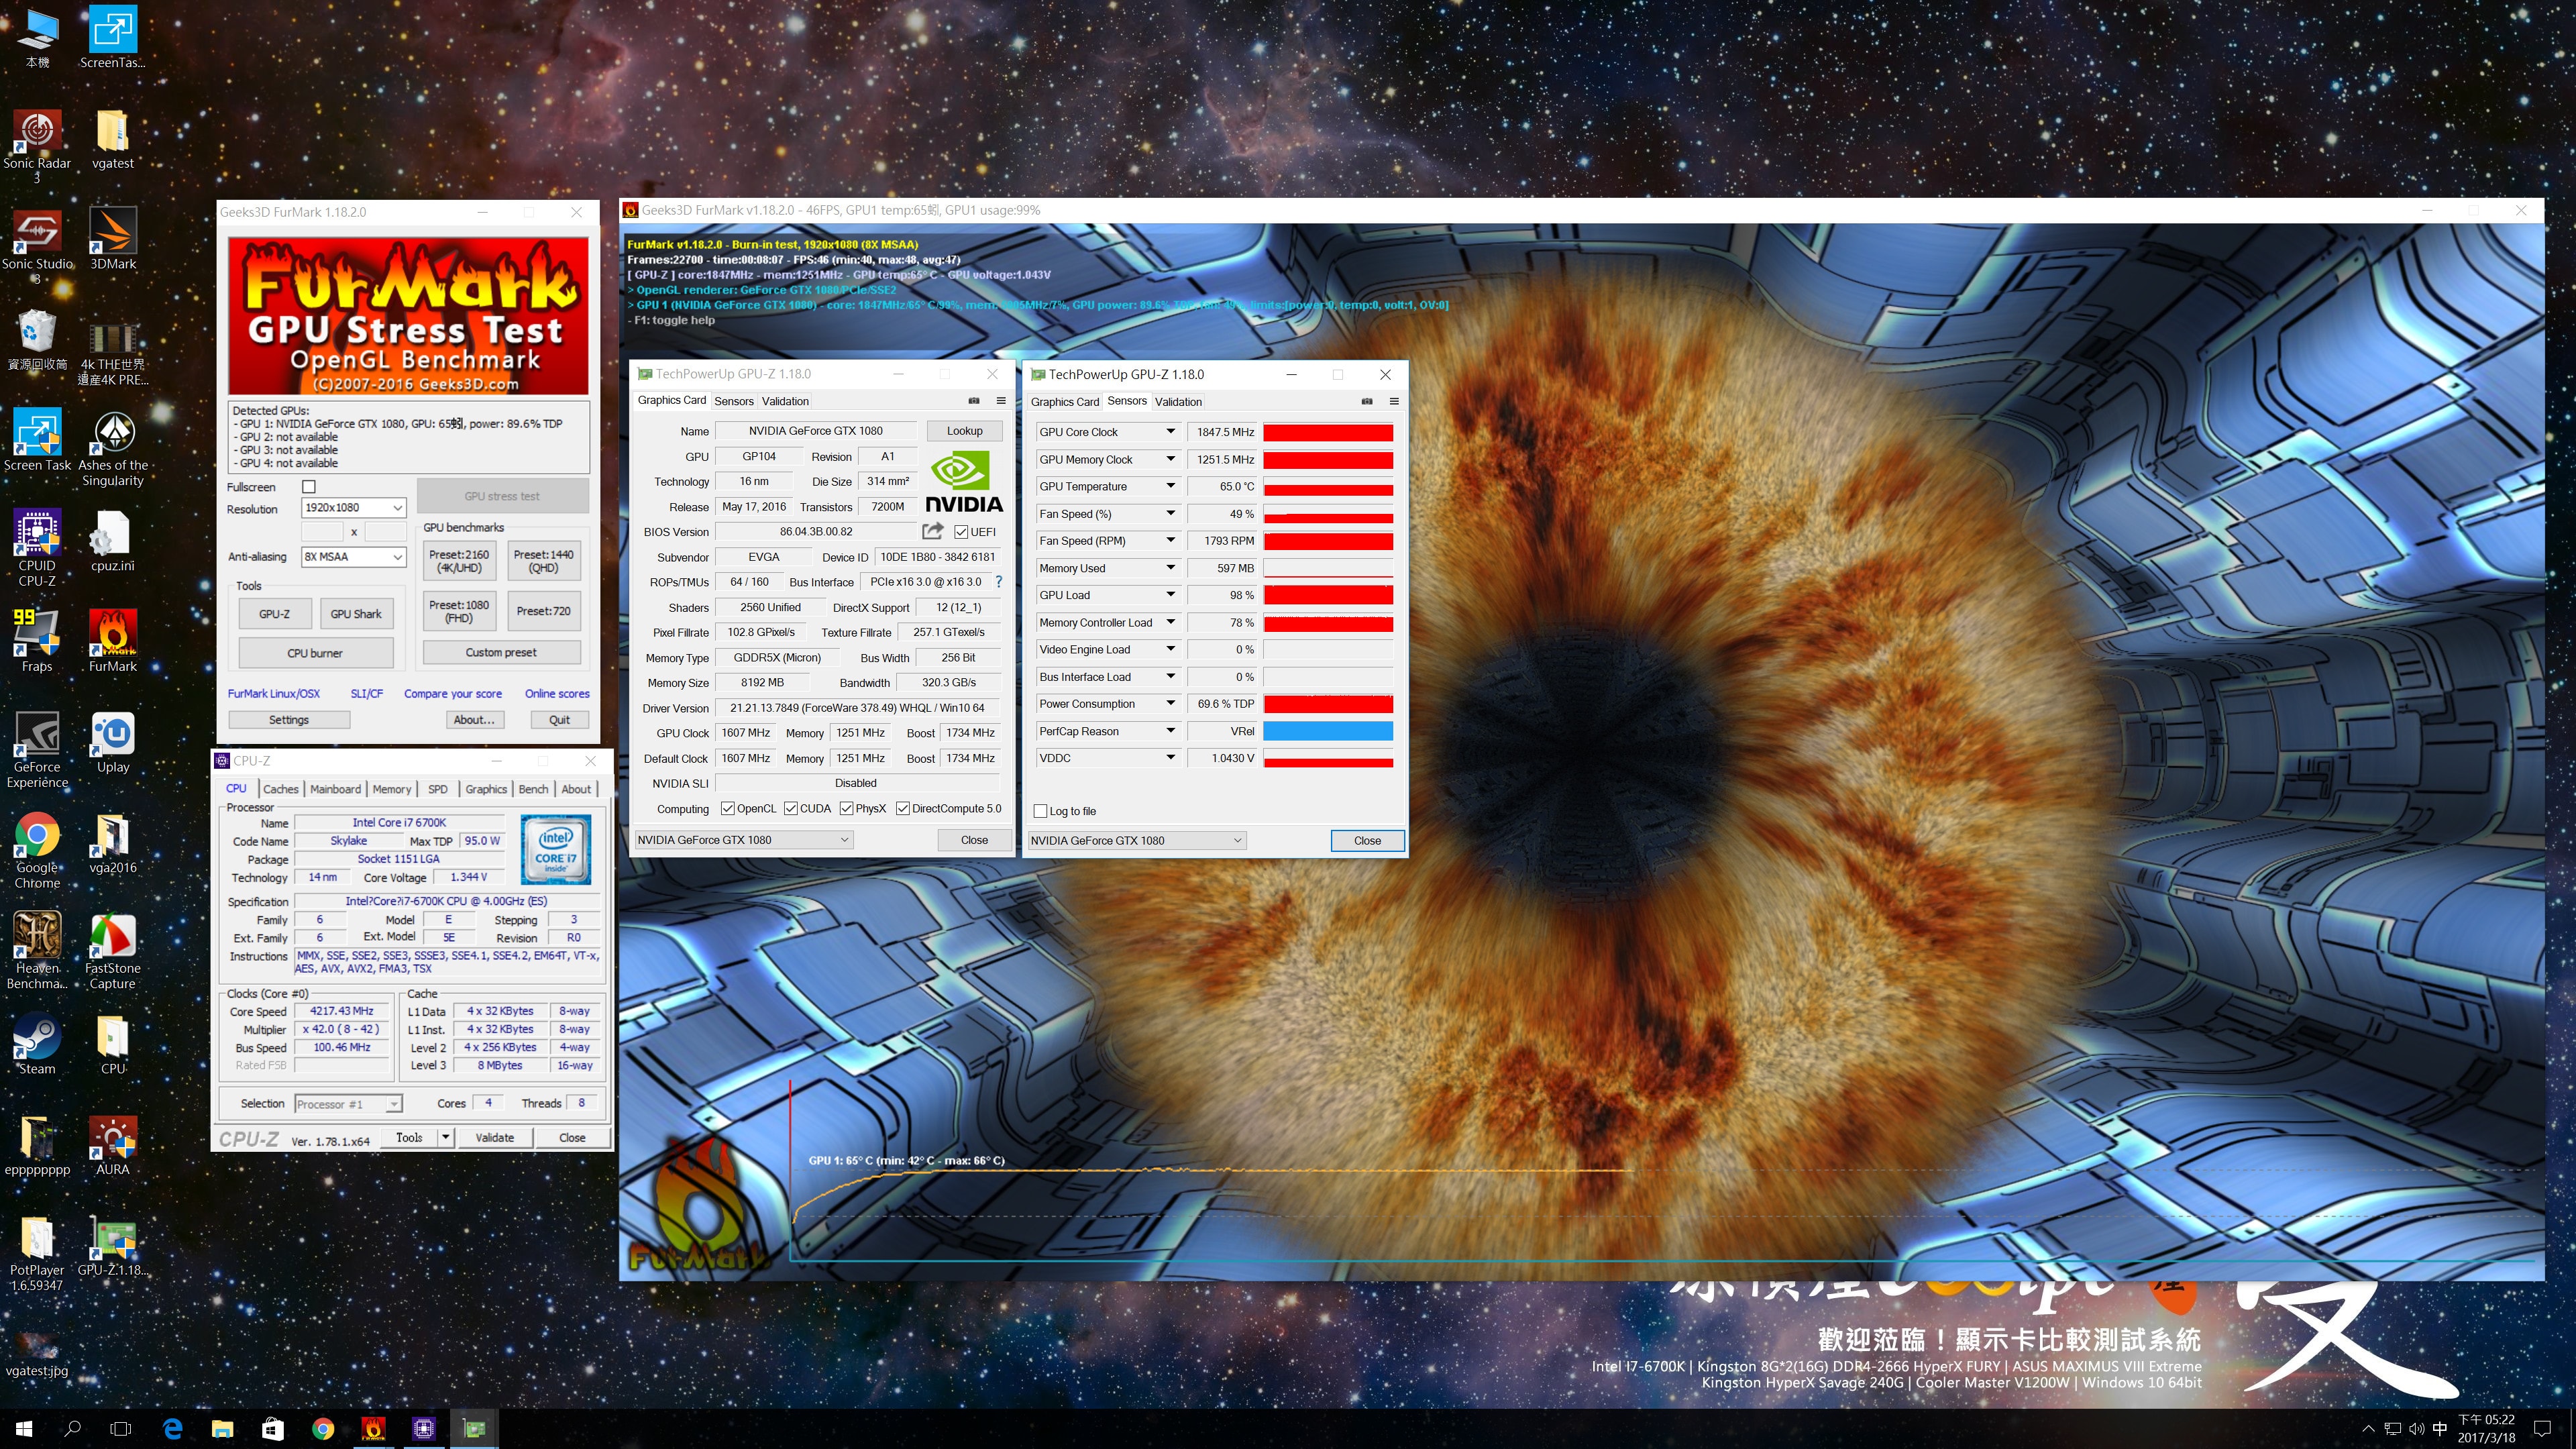Open the Uplay desktop icon
Viewport: 2576px width, 1449px height.
click(113, 742)
